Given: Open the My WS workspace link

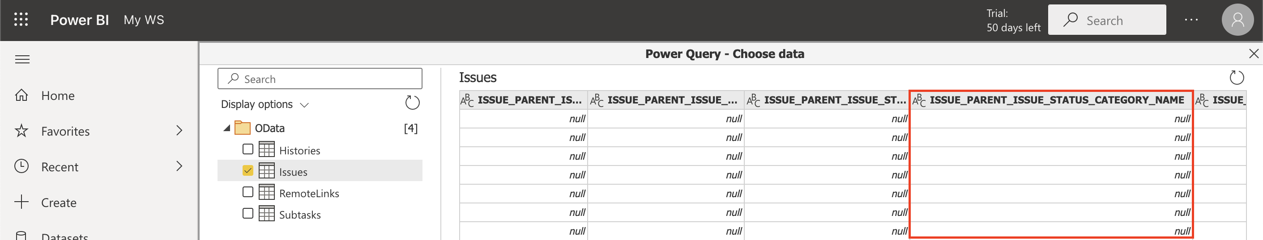Looking at the screenshot, I should 144,20.
